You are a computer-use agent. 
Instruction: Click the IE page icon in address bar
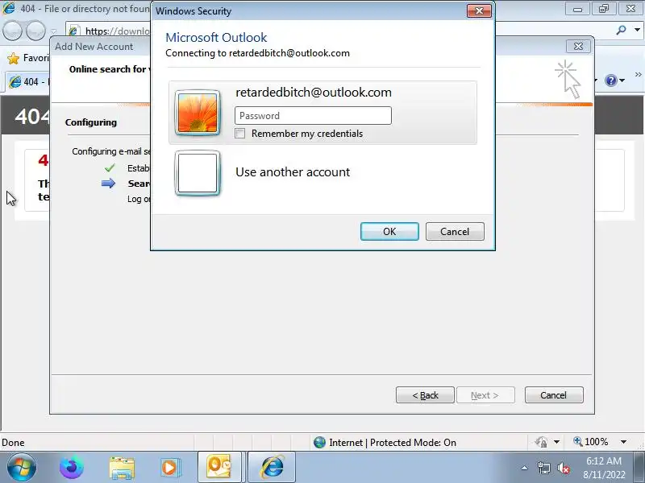[74, 31]
